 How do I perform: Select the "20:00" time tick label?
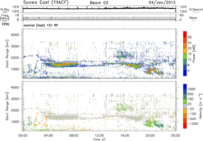pos(150,136)
